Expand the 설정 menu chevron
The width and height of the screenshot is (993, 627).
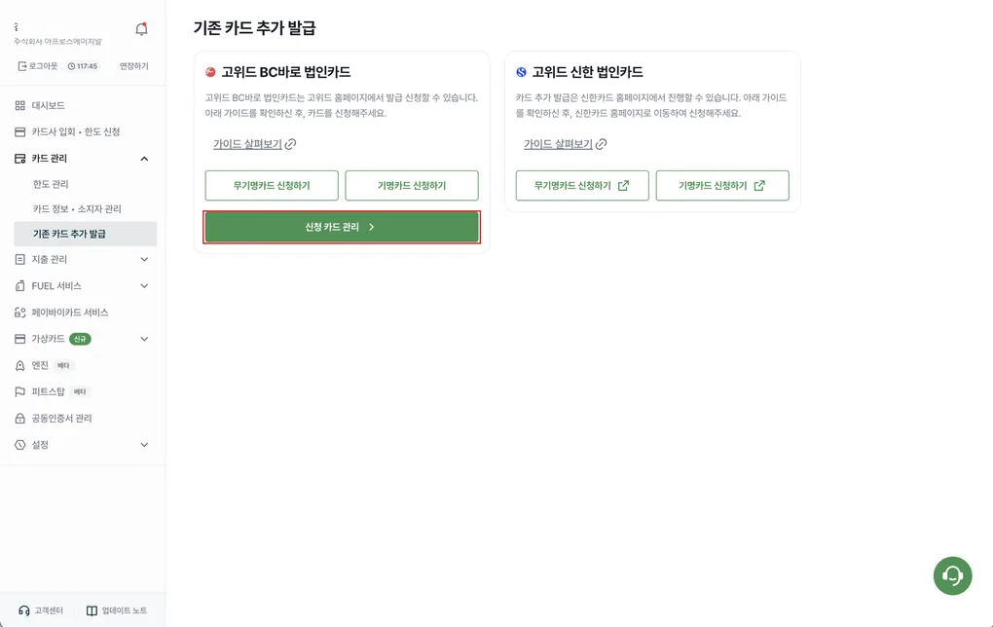[144, 445]
